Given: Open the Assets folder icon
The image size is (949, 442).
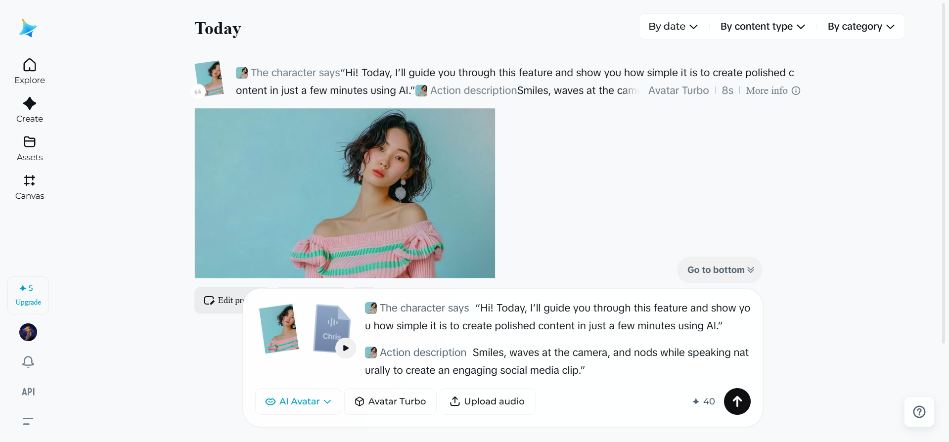Looking at the screenshot, I should coord(30,142).
